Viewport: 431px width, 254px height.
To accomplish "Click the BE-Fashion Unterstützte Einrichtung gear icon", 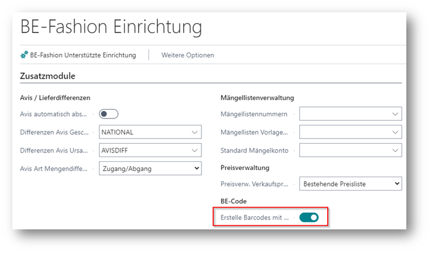I will [24, 55].
